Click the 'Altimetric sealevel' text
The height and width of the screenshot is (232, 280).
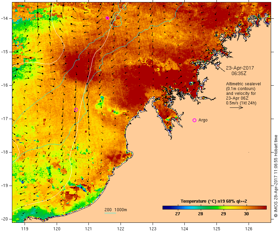pos(243,84)
